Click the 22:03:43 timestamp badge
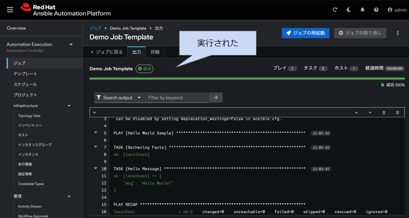 tap(321, 169)
